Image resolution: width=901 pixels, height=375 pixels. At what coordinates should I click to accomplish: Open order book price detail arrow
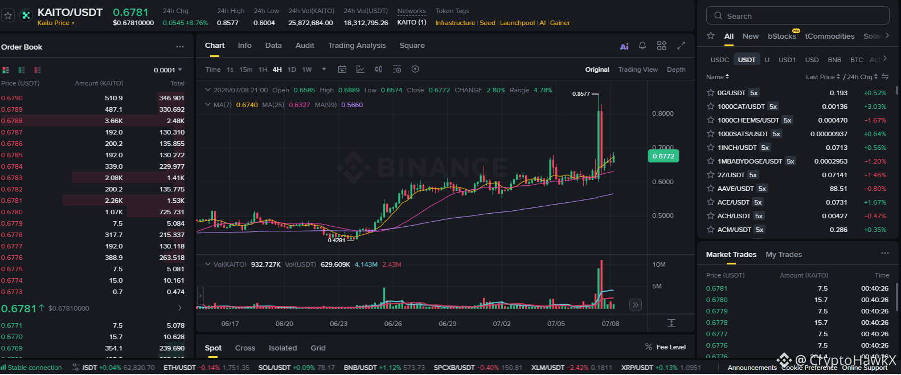coord(180,308)
